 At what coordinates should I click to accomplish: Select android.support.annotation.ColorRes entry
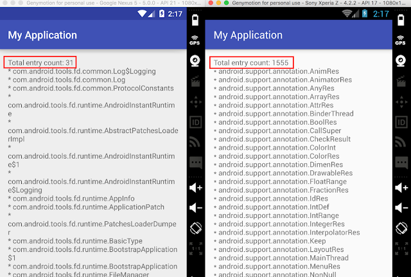point(277,156)
